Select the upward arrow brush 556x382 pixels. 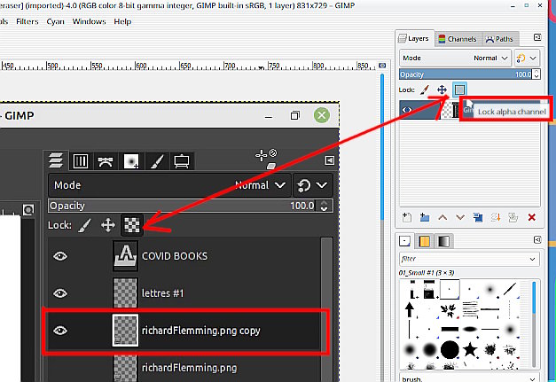coord(410,309)
